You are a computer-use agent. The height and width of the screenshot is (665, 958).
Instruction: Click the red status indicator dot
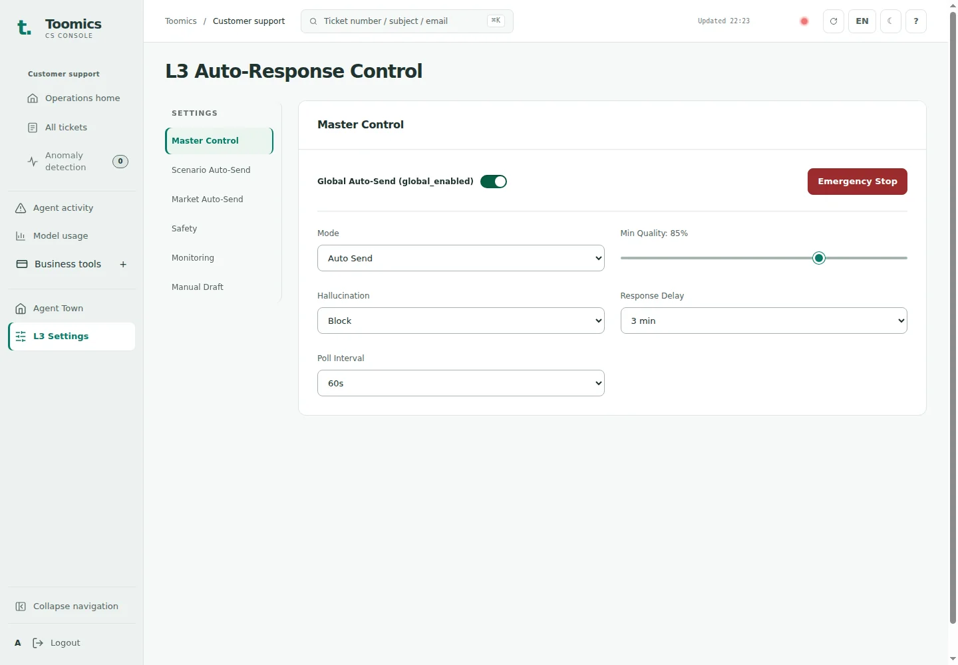tap(804, 21)
